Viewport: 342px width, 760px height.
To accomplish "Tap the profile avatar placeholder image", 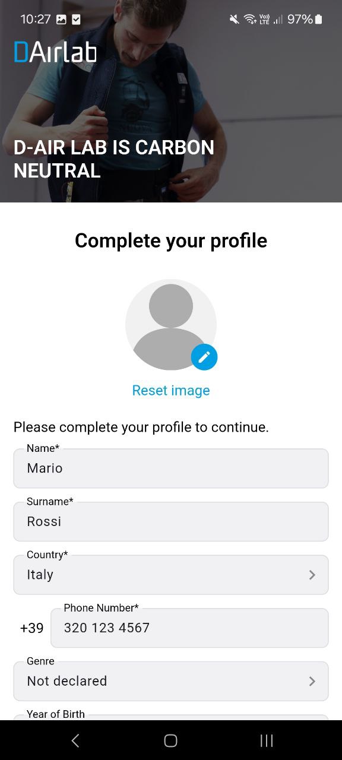I will [171, 325].
